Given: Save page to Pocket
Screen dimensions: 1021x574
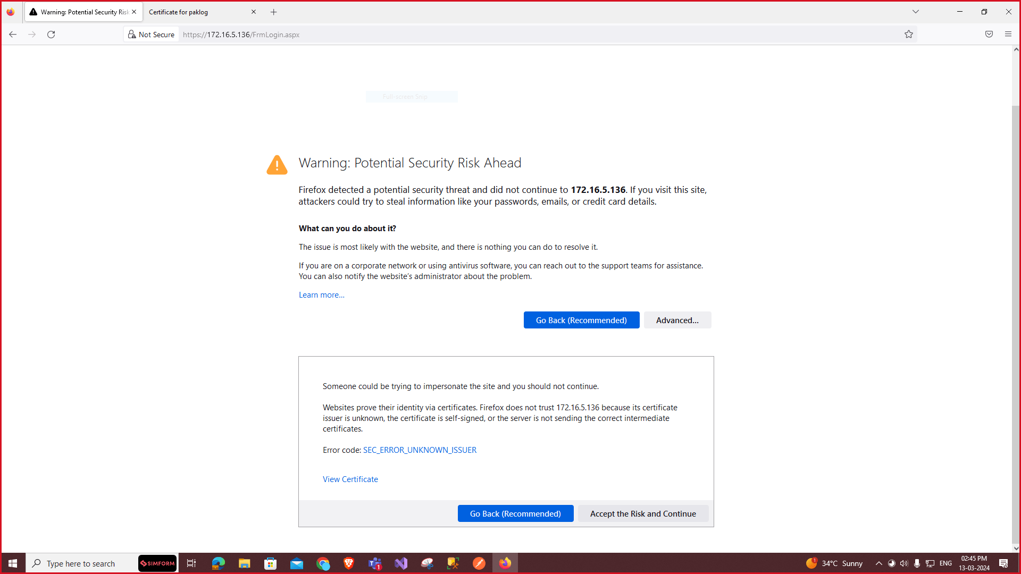Looking at the screenshot, I should [x=989, y=34].
